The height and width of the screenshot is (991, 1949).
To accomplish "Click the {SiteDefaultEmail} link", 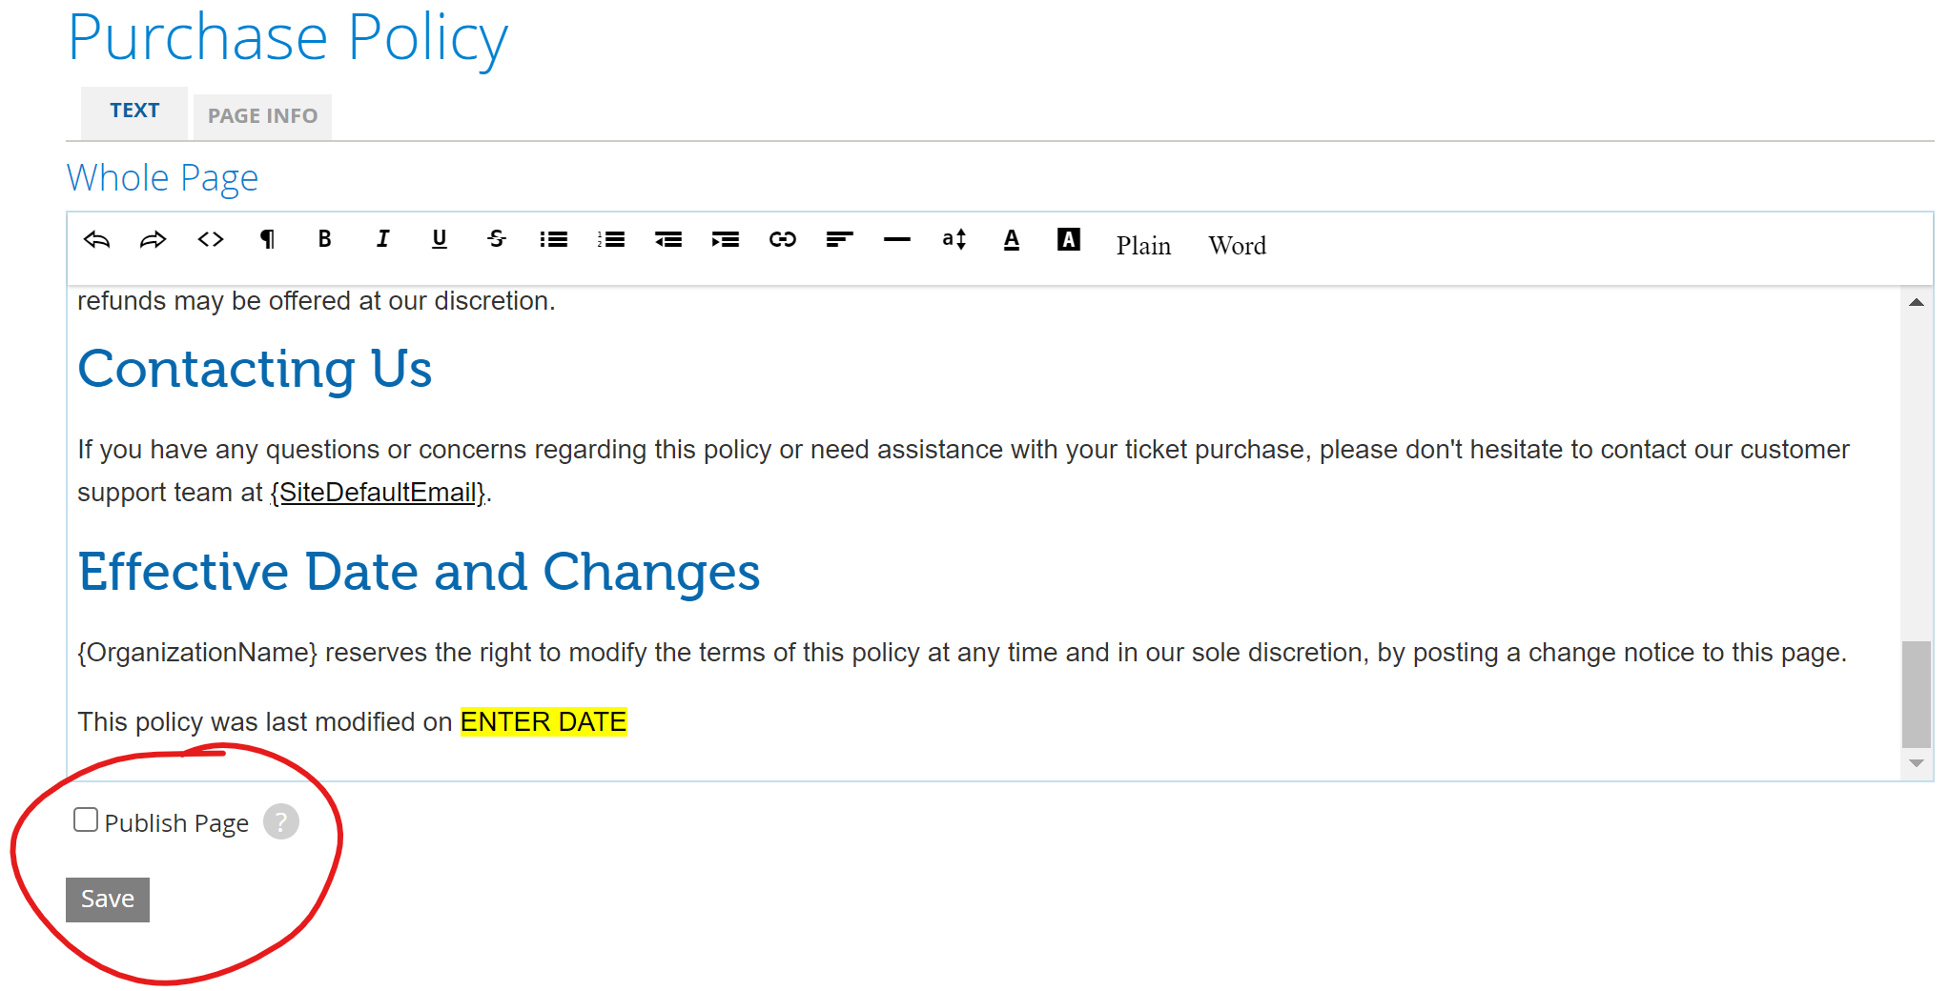I will click(x=379, y=493).
